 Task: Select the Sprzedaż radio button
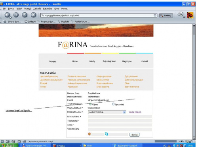(113, 104)
